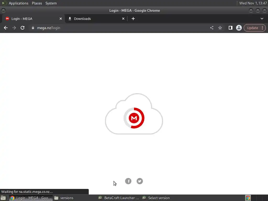The height and width of the screenshot is (201, 268).
Task: Click the show desktop taskbar icon
Action: (x=3, y=198)
